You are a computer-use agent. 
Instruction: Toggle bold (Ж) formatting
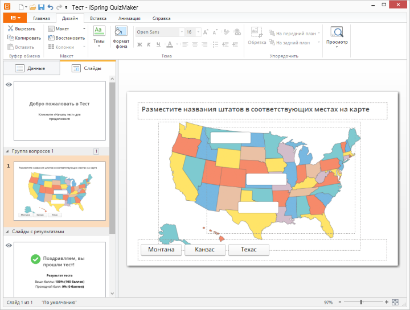click(x=140, y=44)
